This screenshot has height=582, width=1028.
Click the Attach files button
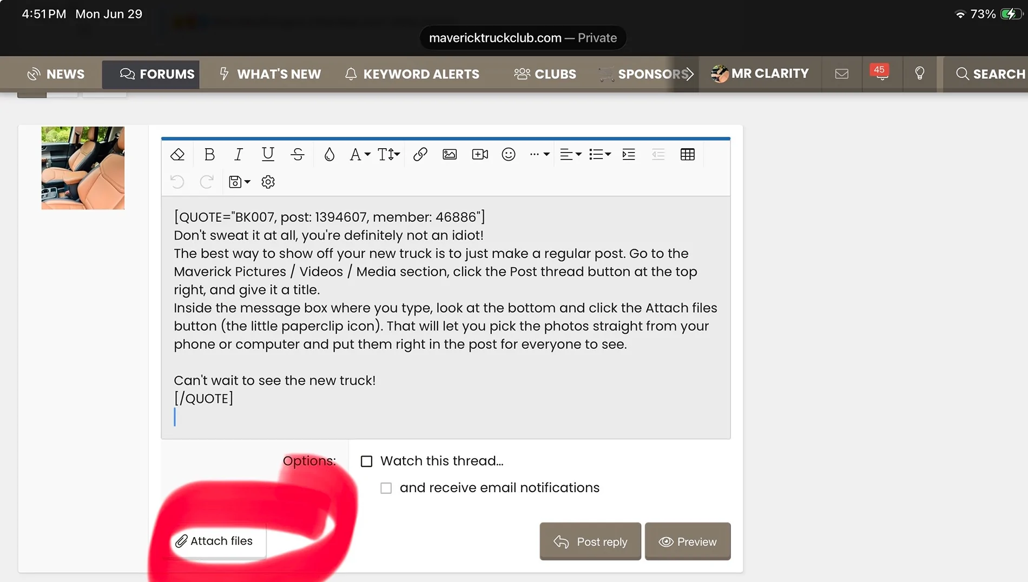click(x=214, y=541)
